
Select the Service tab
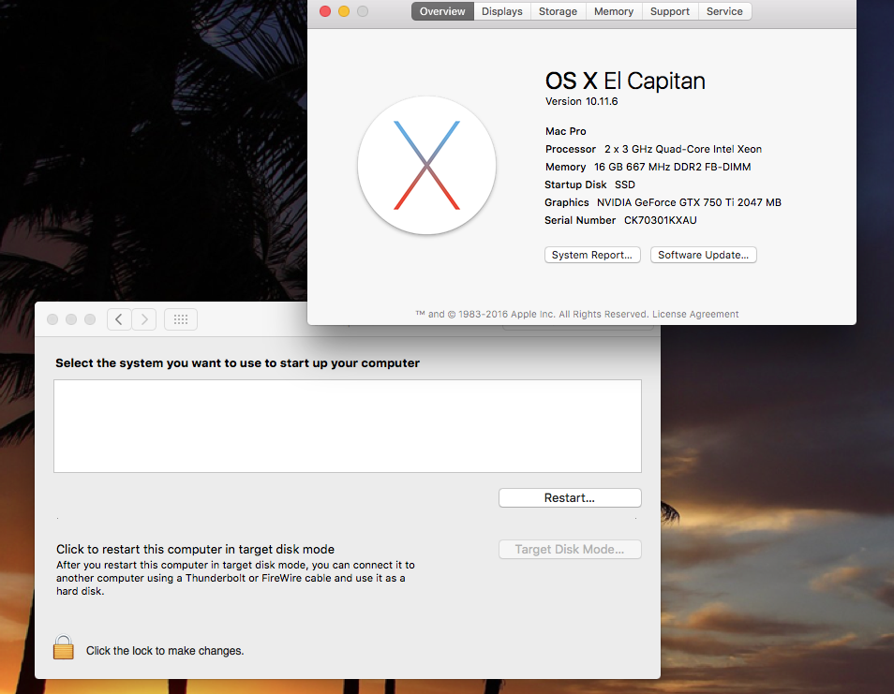click(724, 11)
